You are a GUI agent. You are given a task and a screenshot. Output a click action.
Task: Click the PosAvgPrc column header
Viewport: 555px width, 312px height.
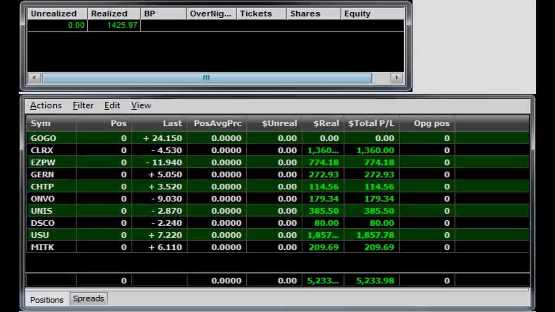(218, 123)
